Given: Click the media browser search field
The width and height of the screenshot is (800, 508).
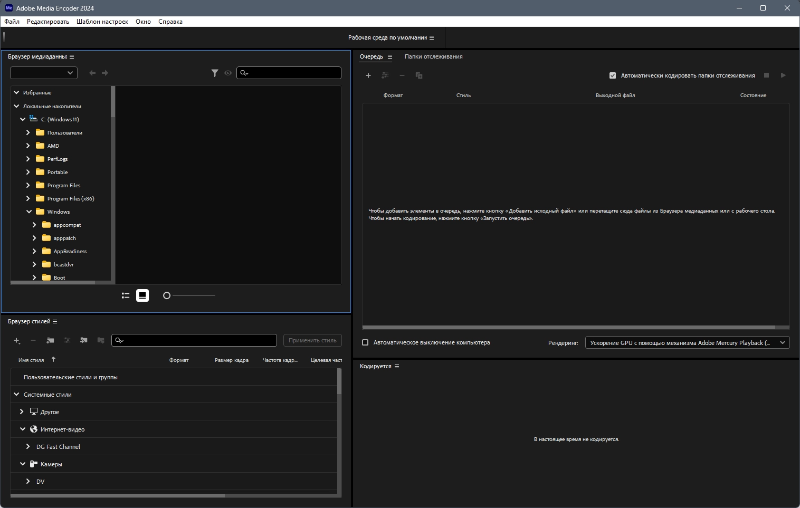Looking at the screenshot, I should point(289,73).
